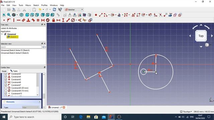This screenshot has height=120, width=214.
Task: Open Microsoft Edge from taskbar
Action: pyautogui.click(x=81, y=117)
